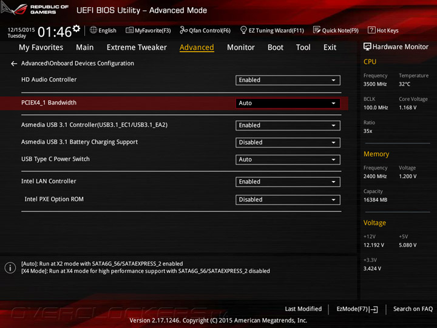Open the Asmedia USB 3.1 Controller dropdown
437x328 pixels.
(288, 126)
